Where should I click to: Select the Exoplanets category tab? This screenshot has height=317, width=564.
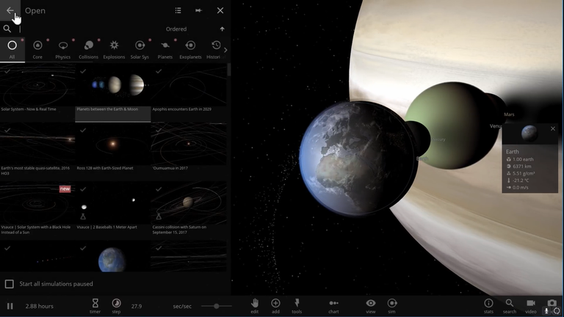(191, 49)
